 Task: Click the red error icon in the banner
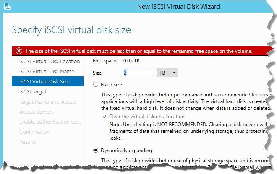click(x=18, y=51)
